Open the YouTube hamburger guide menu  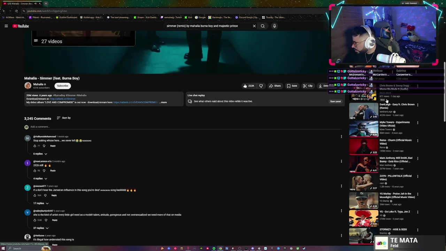(6, 26)
